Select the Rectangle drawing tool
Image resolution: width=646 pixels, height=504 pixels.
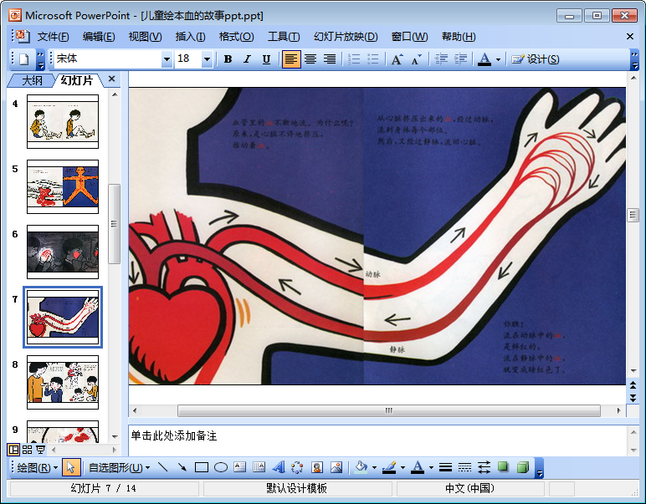pyautogui.click(x=202, y=467)
